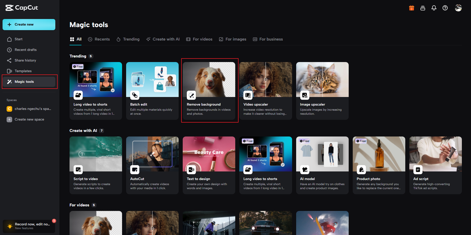Switch to the Trending tab
Image resolution: width=471 pixels, height=235 pixels.
point(128,39)
